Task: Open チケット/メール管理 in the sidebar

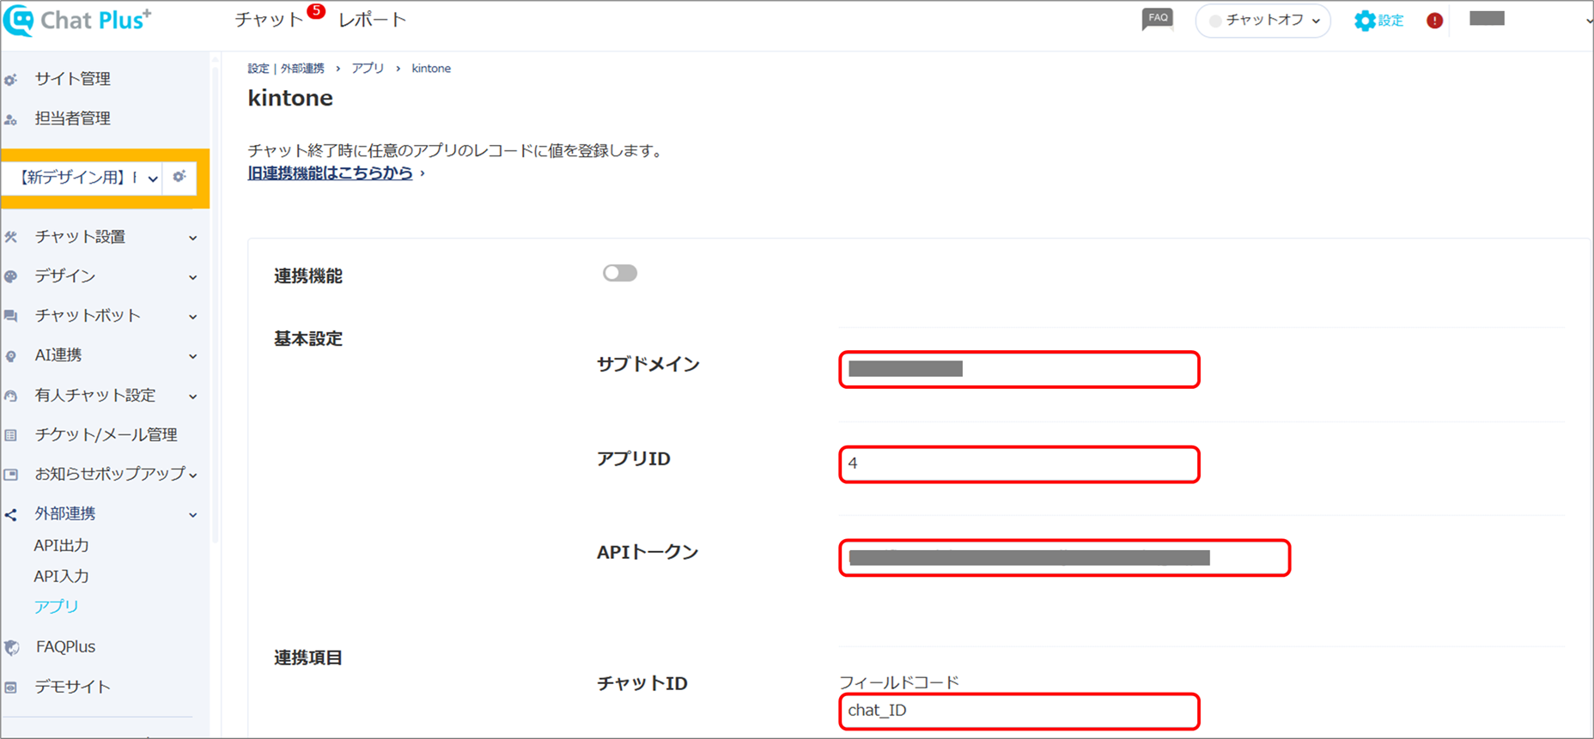Action: 106,434
